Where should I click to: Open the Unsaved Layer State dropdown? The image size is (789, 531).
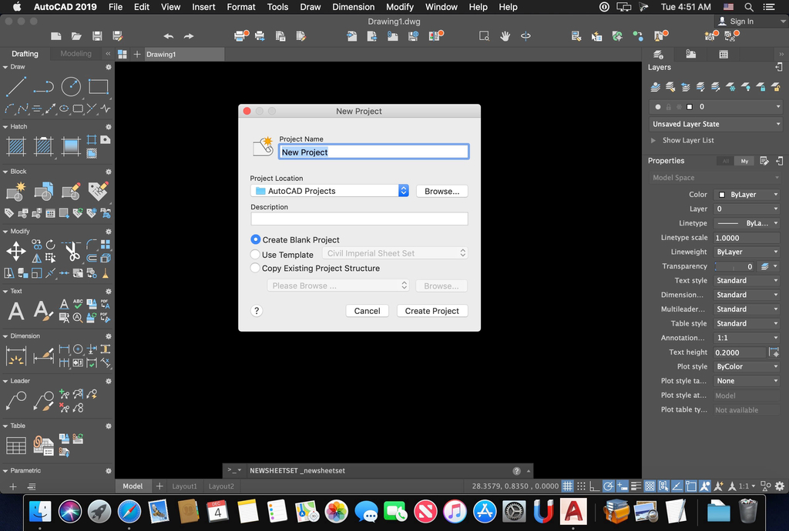click(716, 124)
